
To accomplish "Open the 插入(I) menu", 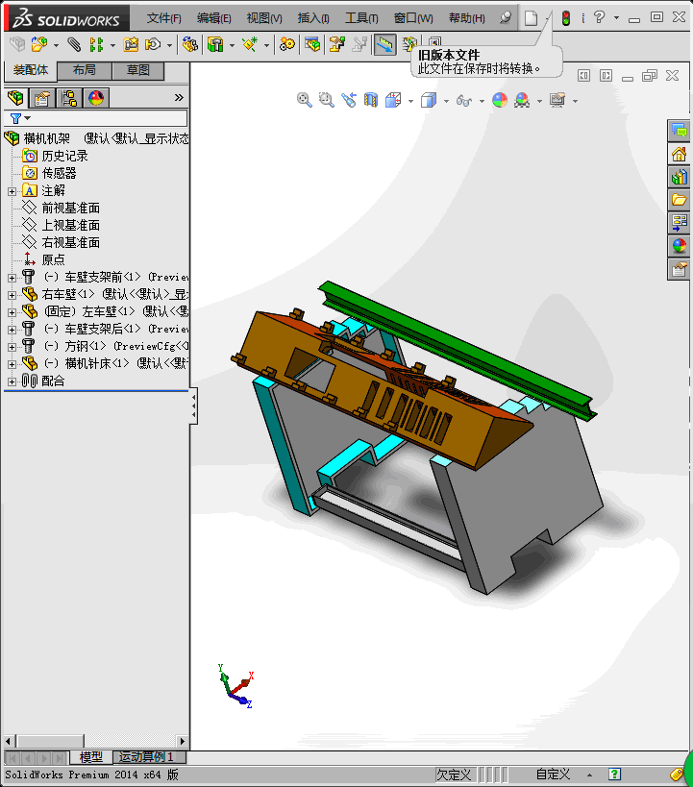I will pyautogui.click(x=313, y=18).
